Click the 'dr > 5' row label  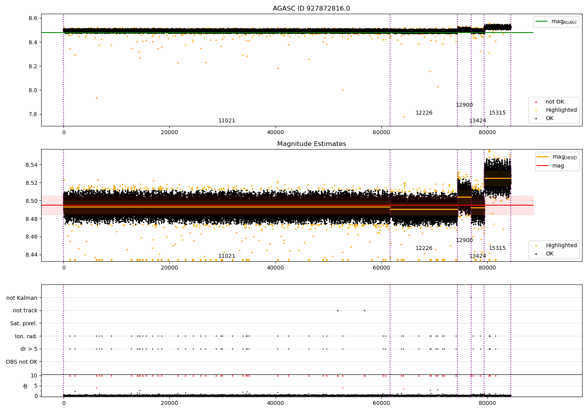click(x=29, y=349)
